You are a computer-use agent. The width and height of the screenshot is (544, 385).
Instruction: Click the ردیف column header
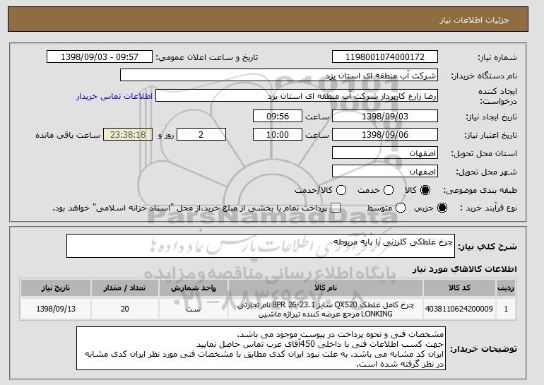(x=506, y=288)
